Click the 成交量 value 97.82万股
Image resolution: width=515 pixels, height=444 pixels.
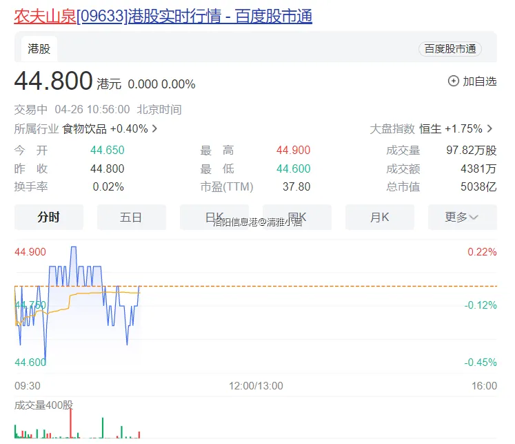472,151
